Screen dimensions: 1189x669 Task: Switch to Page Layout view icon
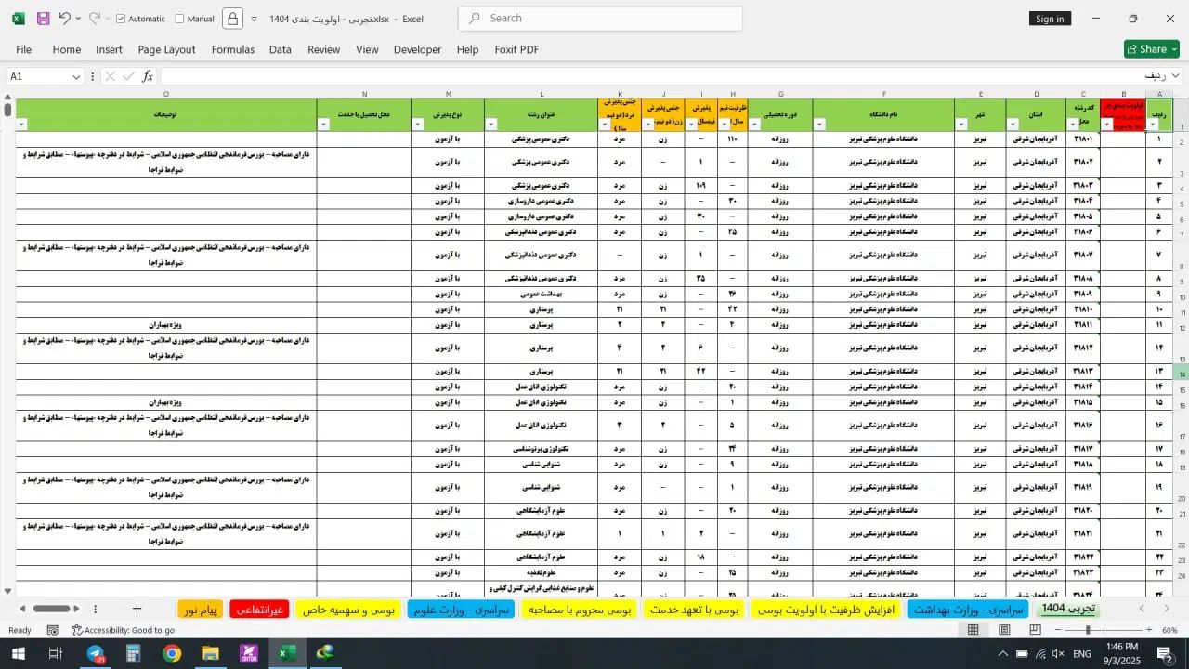pos(1004,630)
